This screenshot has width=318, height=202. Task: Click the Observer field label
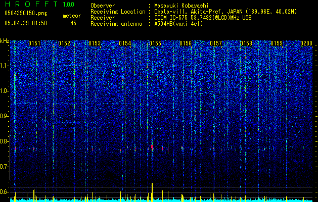tap(103, 6)
